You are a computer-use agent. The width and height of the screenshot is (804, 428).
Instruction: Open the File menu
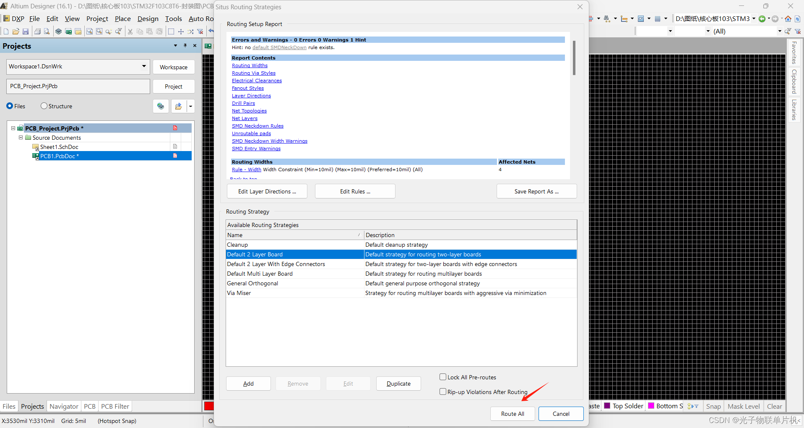34,19
